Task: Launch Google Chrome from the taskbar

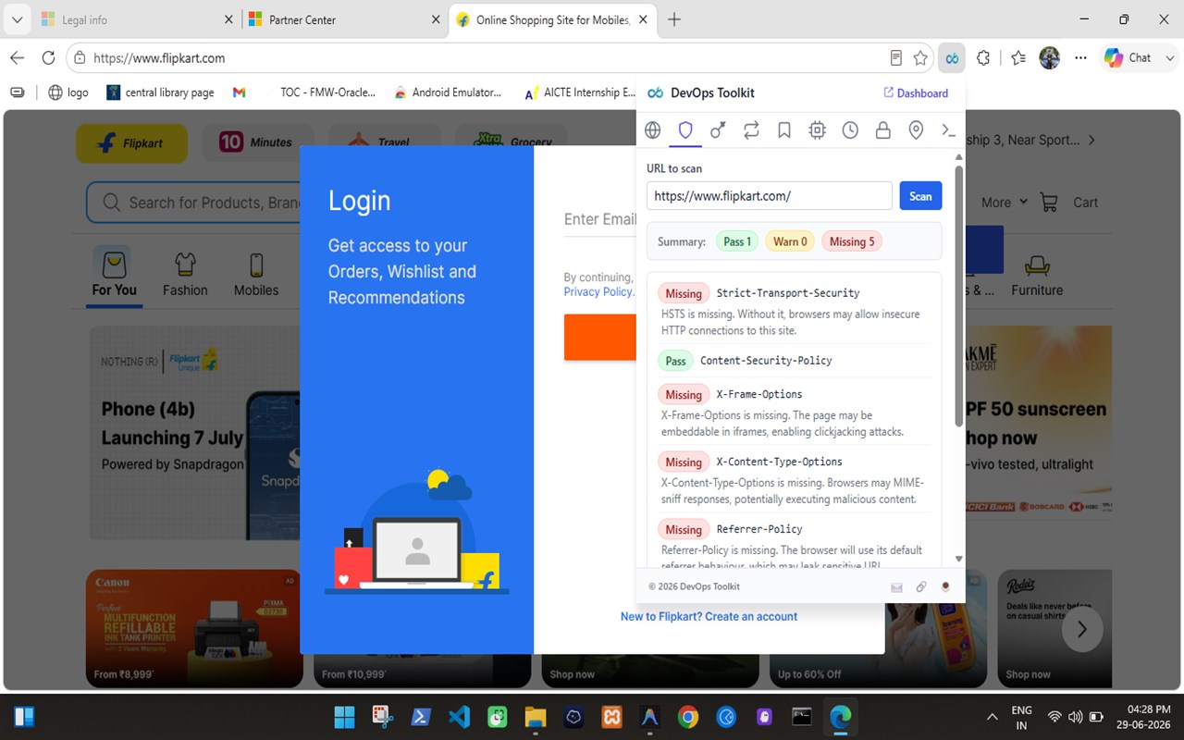Action: tap(687, 717)
